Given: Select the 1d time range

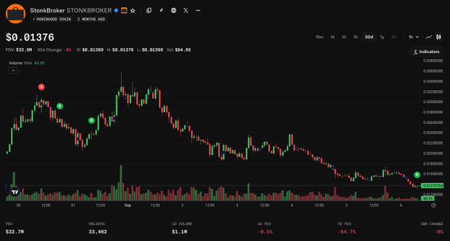Looking at the screenshot, I should click(344, 37).
